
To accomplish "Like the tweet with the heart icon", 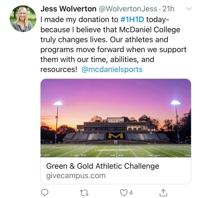I will [123, 192].
